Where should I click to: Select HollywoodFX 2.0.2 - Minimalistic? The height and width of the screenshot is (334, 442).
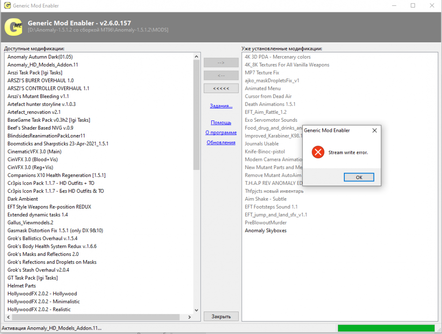pyautogui.click(x=44, y=301)
